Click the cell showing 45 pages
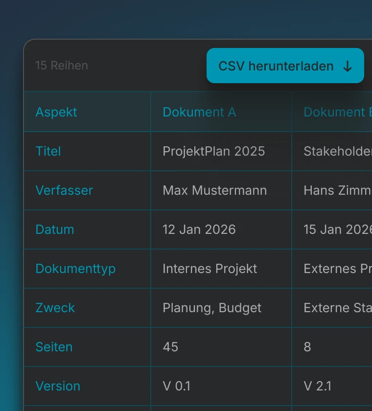 (170, 347)
